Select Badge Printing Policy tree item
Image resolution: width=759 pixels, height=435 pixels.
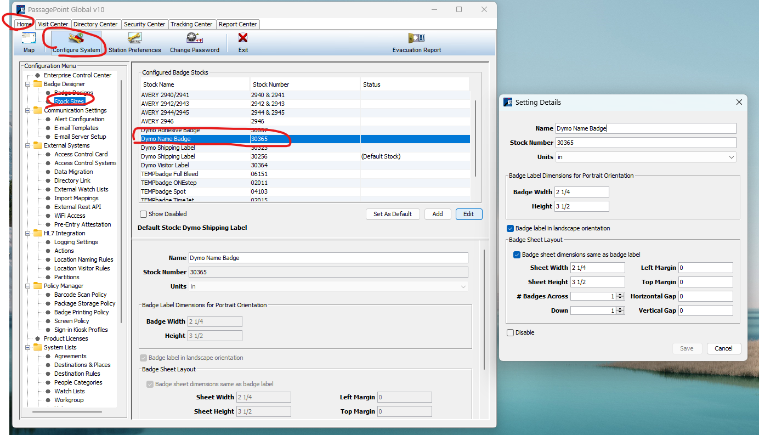click(81, 312)
